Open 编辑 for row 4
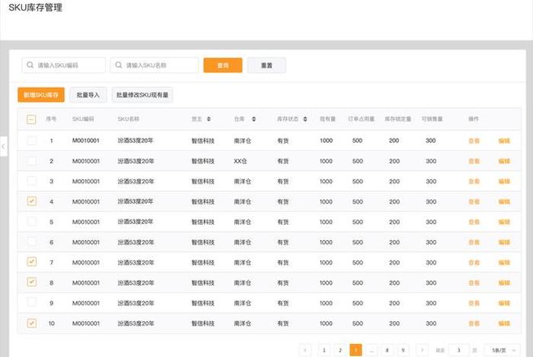 click(x=504, y=202)
